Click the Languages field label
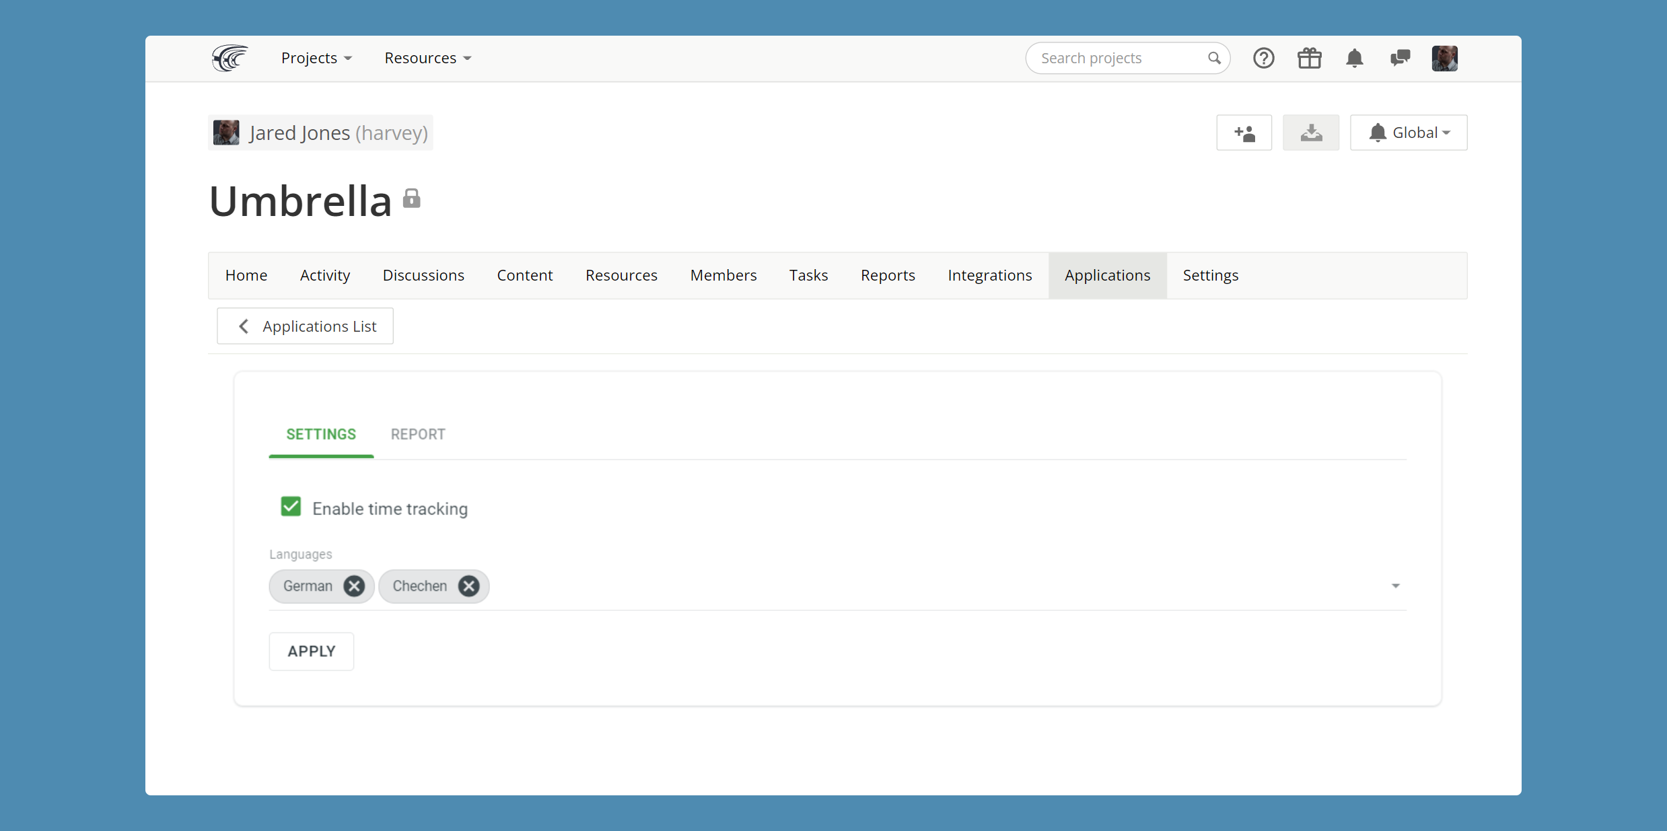The image size is (1667, 831). pyautogui.click(x=301, y=554)
